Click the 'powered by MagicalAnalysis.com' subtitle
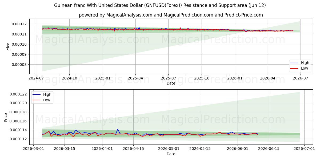Screen dimensions: 320x160 171,15
